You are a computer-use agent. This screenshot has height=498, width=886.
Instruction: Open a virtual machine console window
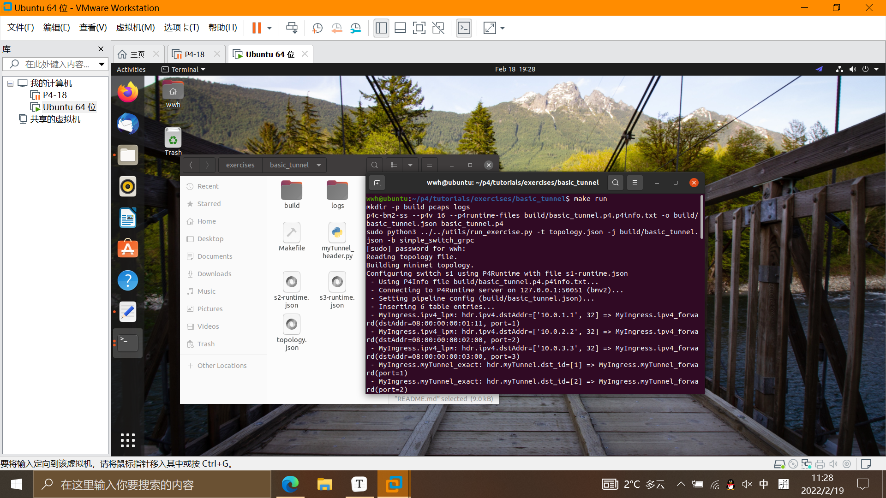pyautogui.click(x=464, y=28)
